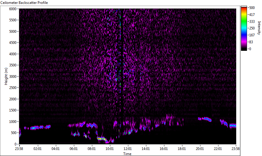Click the 1000 height tick label
This screenshot has width=262, height=156.
[13, 122]
